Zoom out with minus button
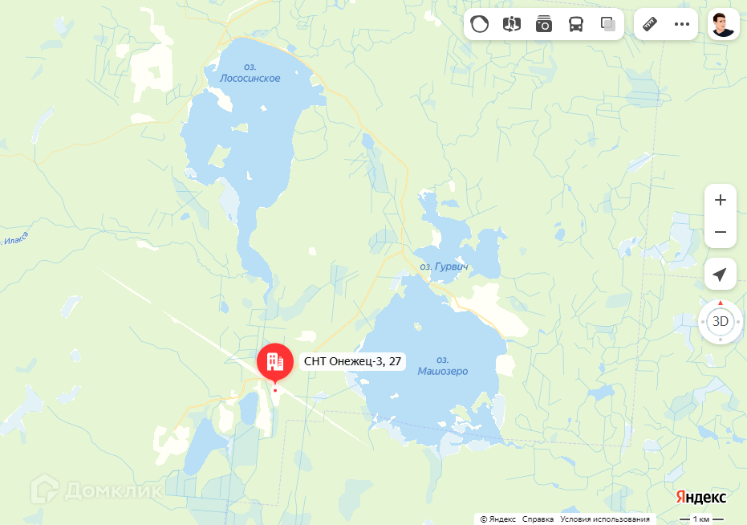This screenshot has height=525, width=747. click(721, 232)
